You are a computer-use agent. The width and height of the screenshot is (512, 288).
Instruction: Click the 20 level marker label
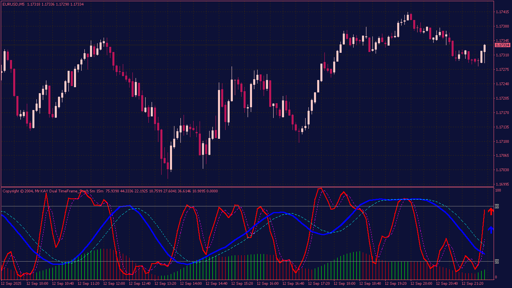coord(497,261)
